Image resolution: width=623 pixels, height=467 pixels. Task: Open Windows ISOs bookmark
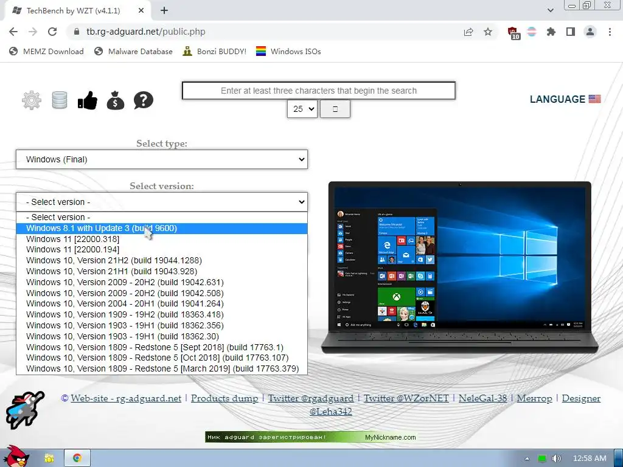[288, 51]
